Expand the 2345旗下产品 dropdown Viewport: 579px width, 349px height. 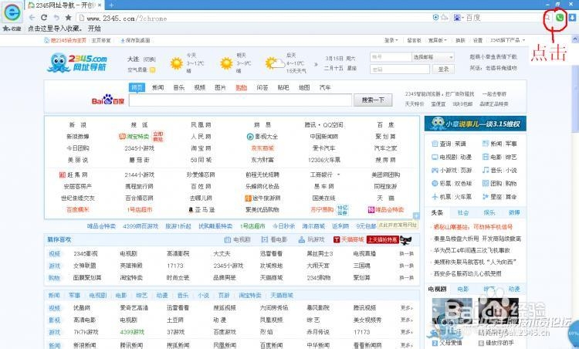(507, 40)
